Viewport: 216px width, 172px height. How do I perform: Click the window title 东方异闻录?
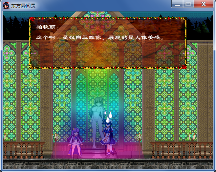coord(23,6)
